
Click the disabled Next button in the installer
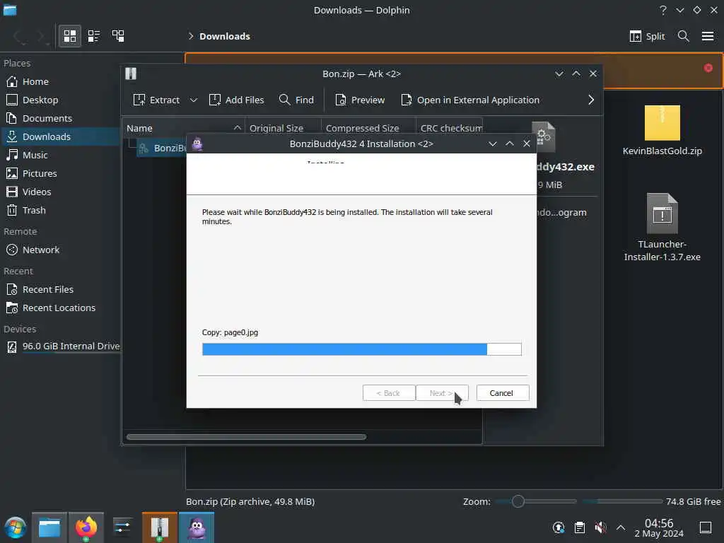(442, 393)
